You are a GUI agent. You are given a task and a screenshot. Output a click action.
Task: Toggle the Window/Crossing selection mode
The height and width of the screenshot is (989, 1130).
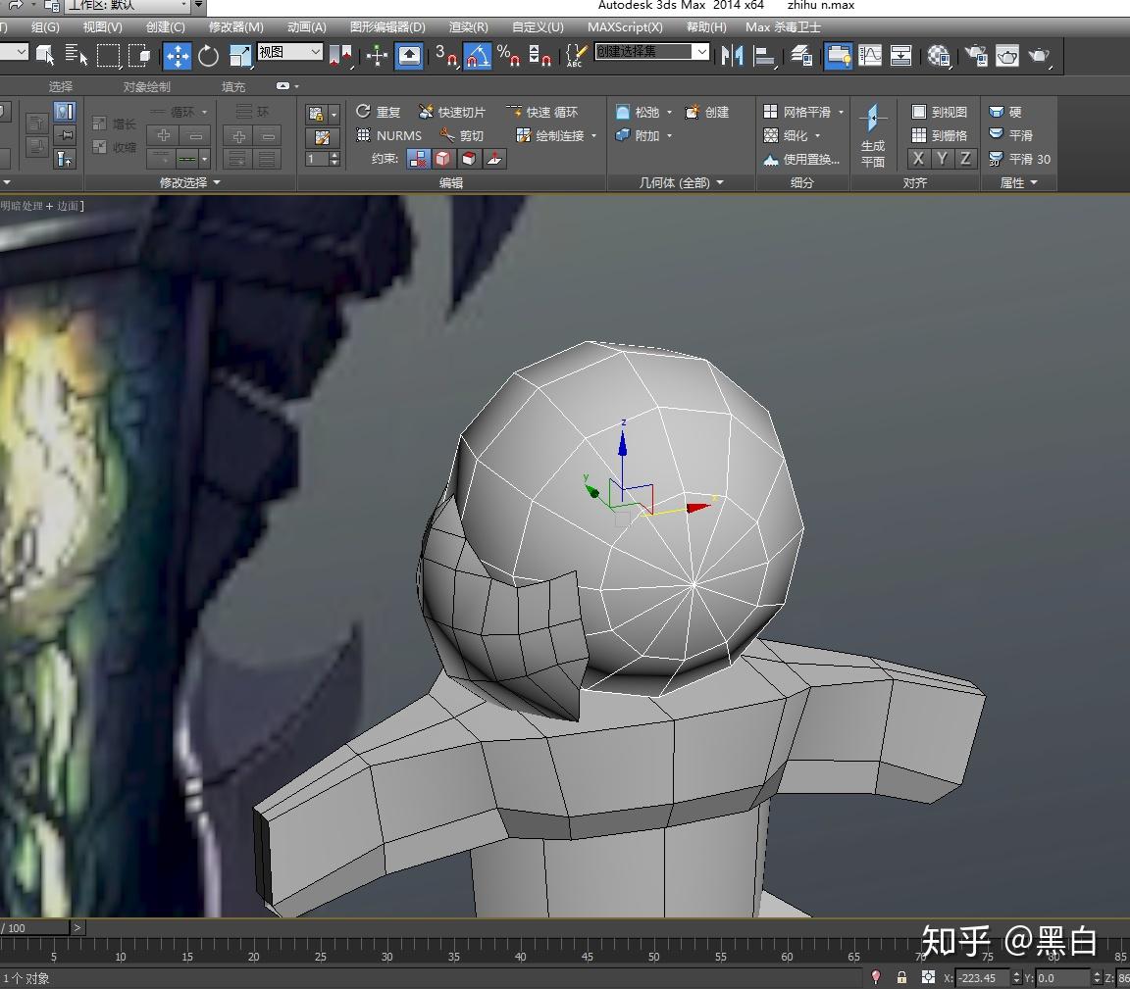coord(140,56)
